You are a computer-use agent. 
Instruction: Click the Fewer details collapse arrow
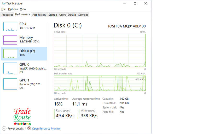pyautogui.click(x=4, y=129)
